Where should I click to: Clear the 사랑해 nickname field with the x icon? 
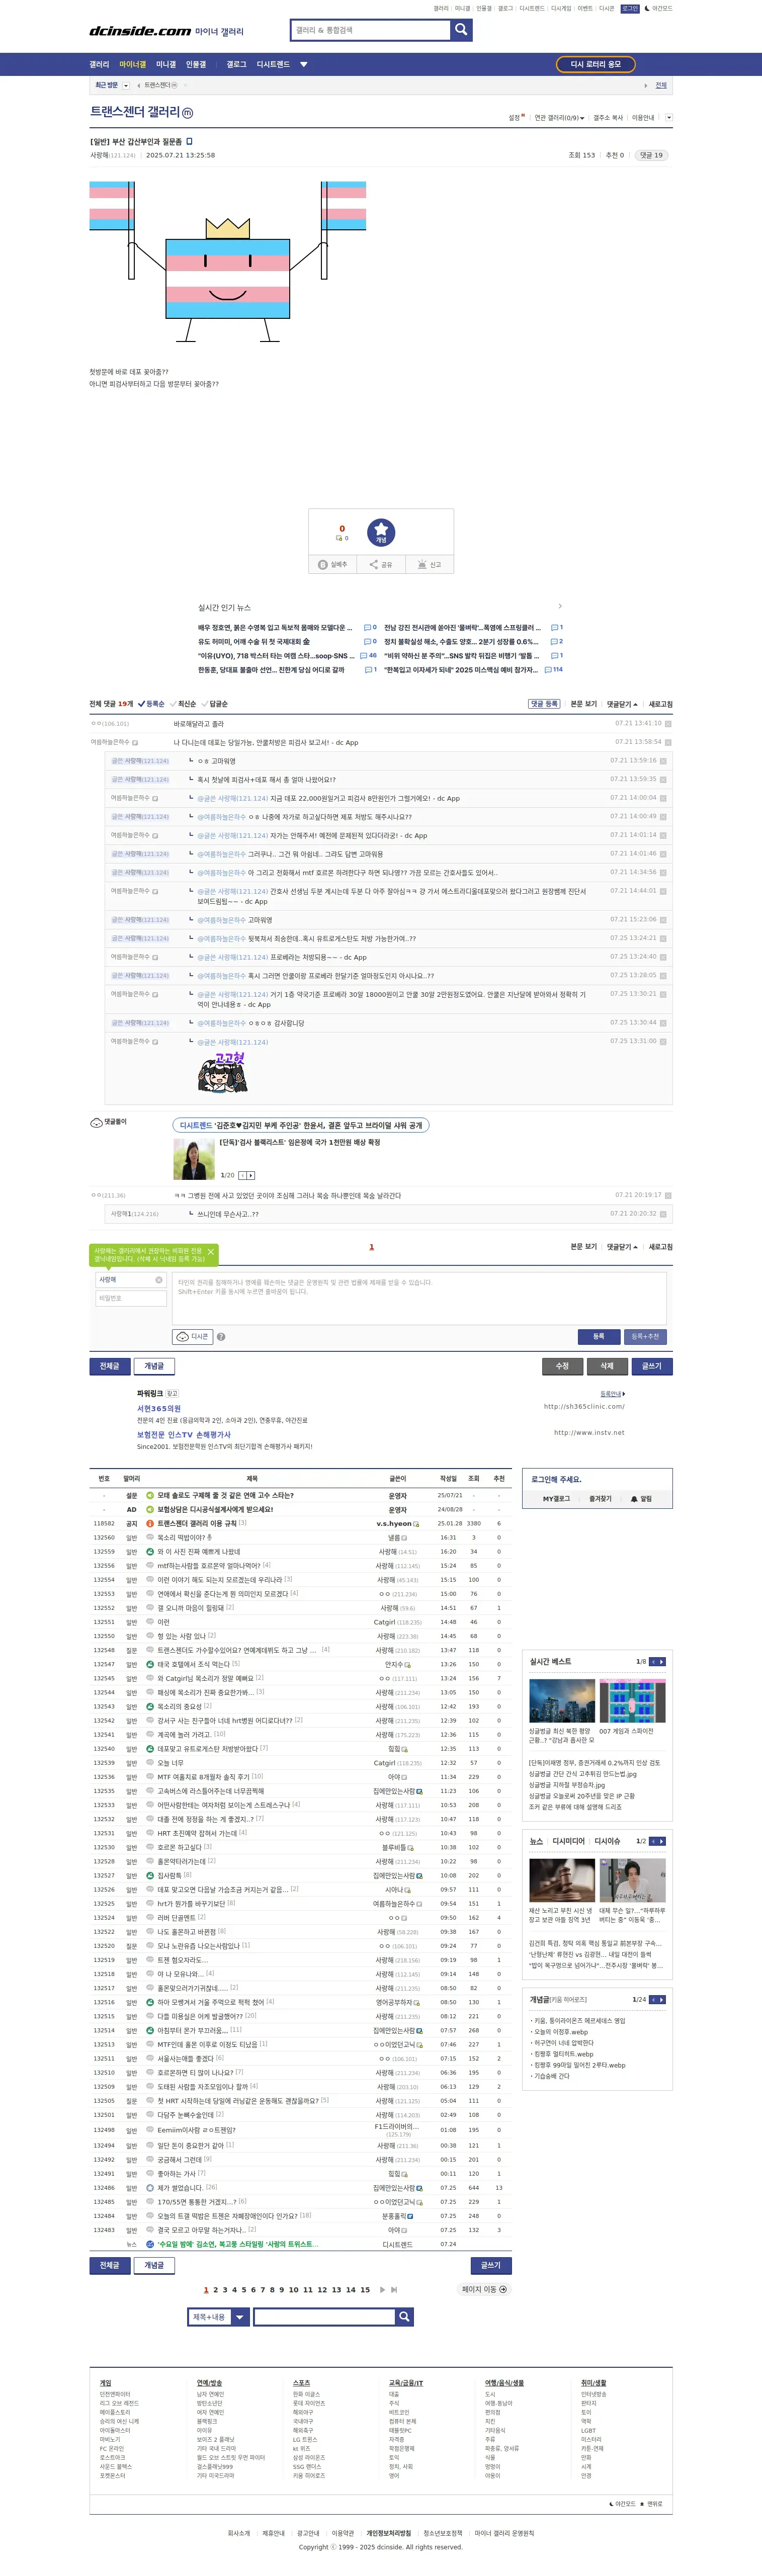158,1280
